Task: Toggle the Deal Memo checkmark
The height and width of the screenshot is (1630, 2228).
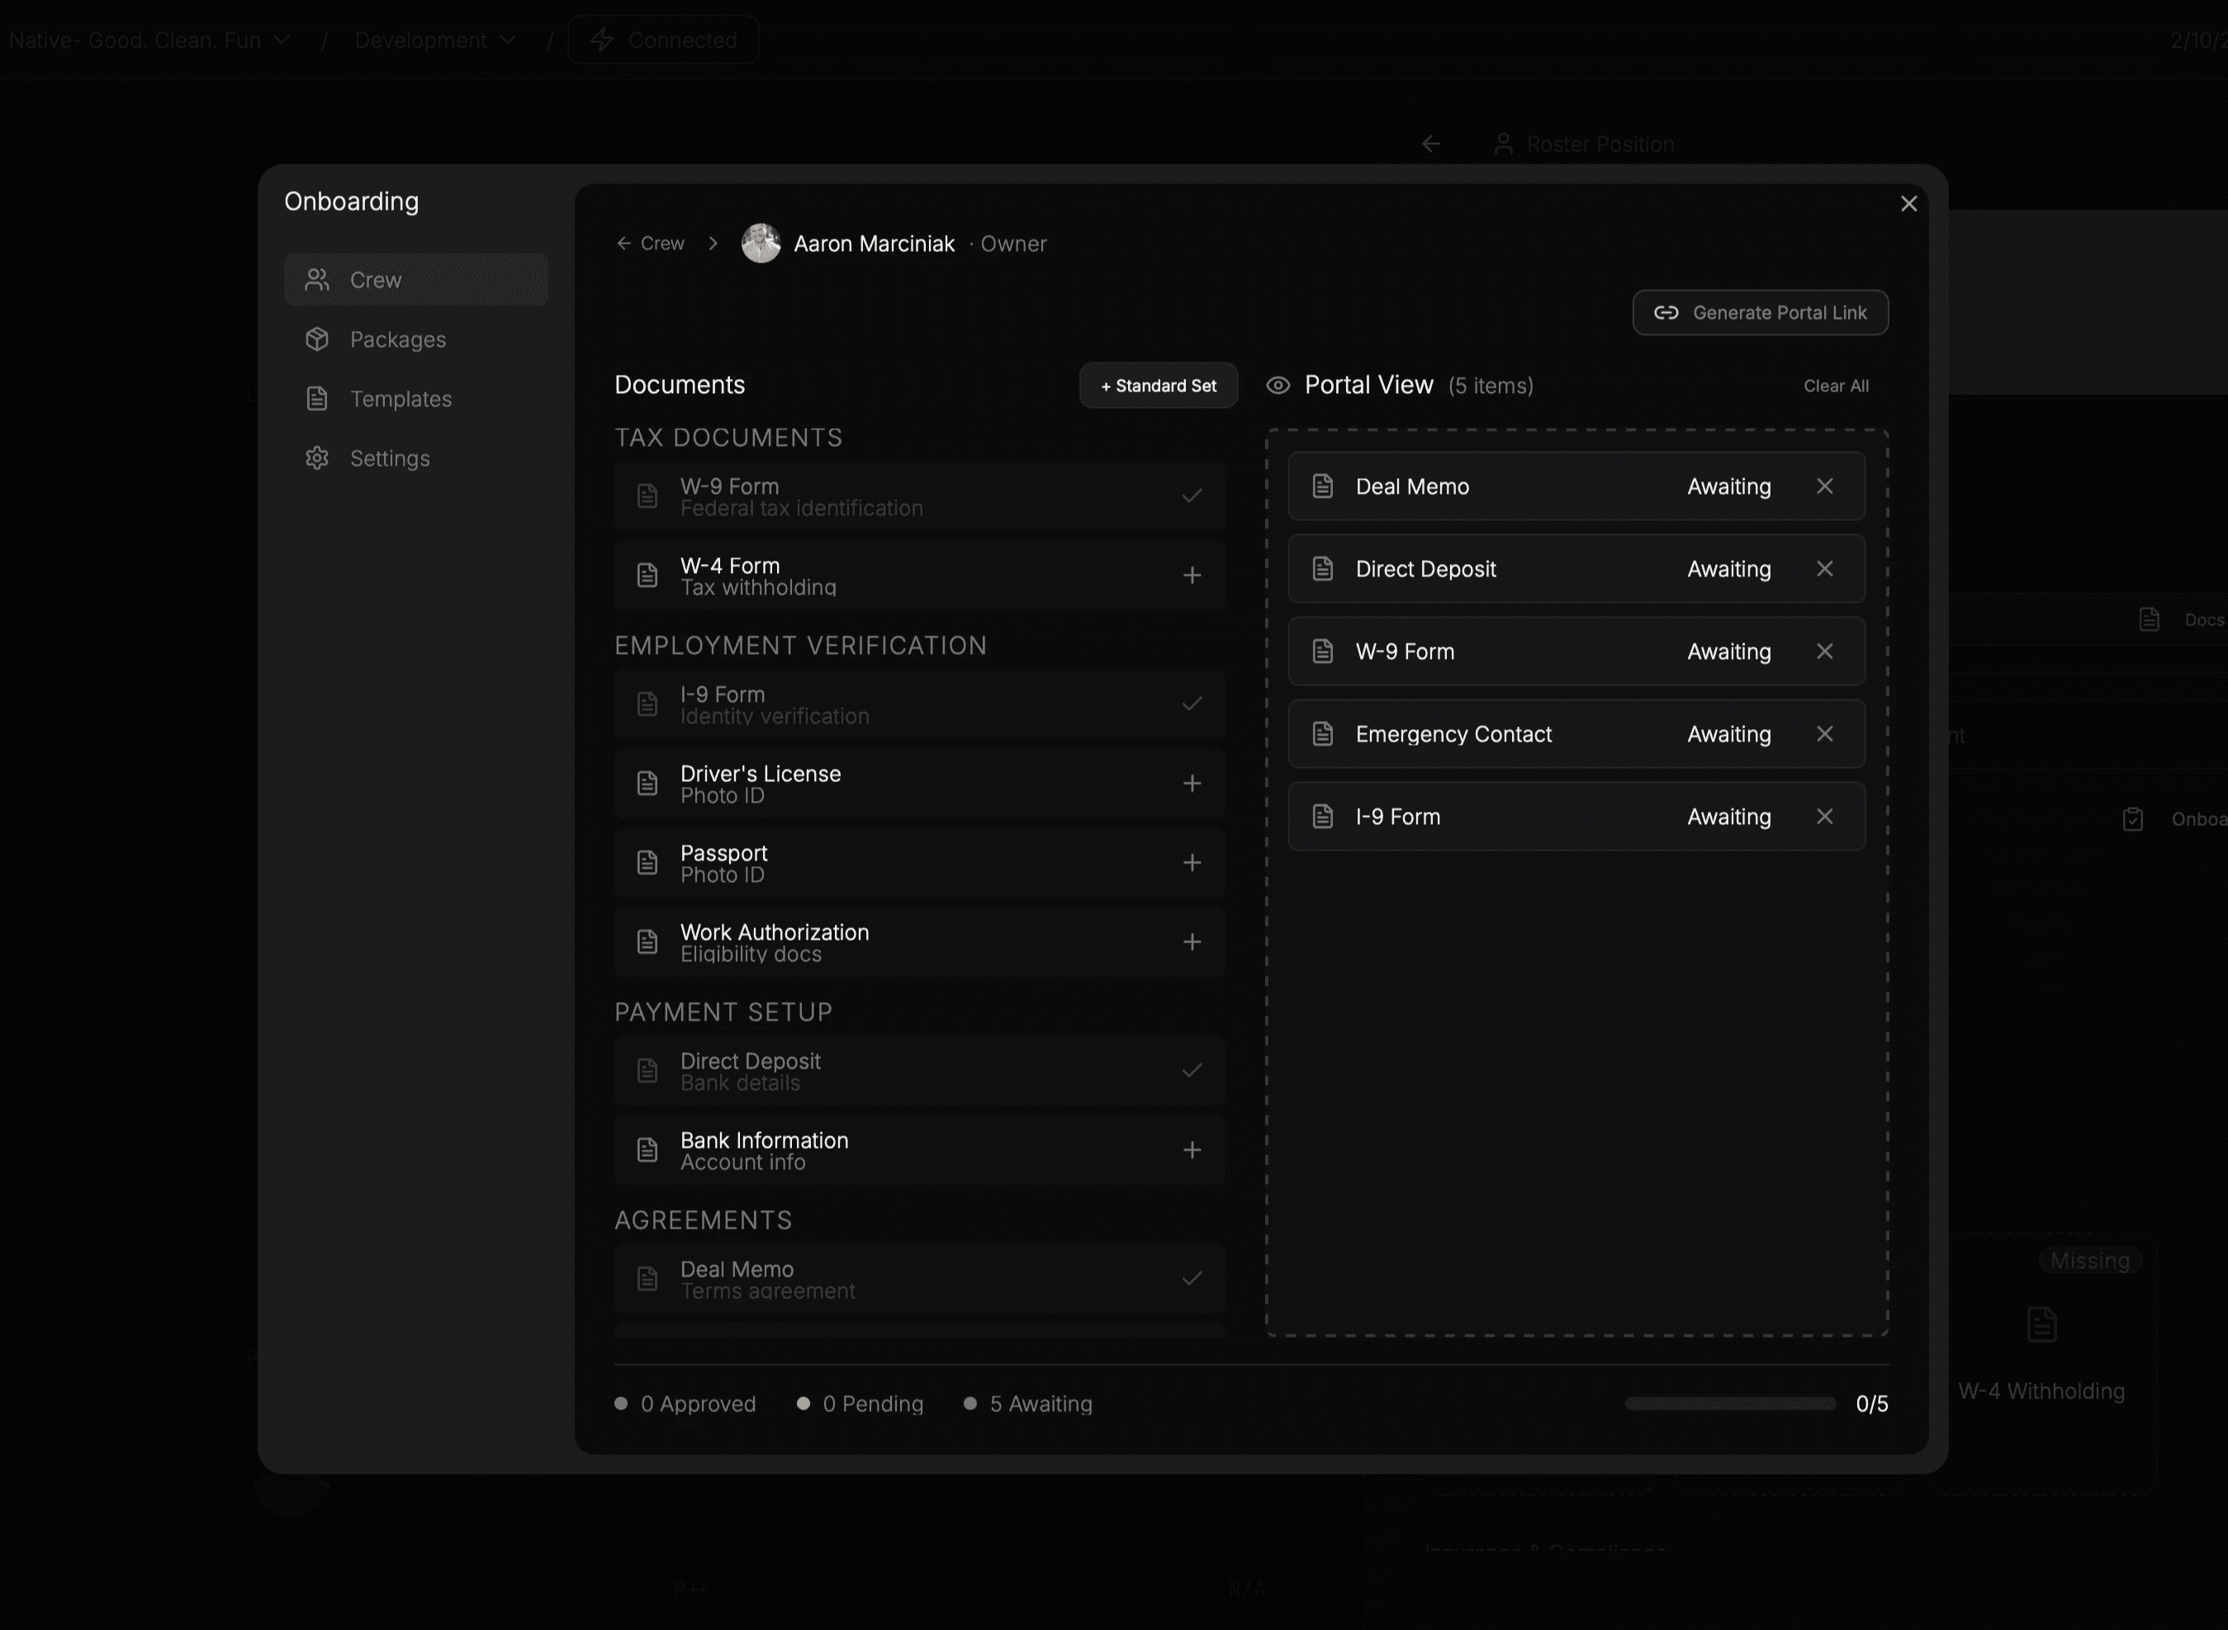Action: pyautogui.click(x=1192, y=1279)
